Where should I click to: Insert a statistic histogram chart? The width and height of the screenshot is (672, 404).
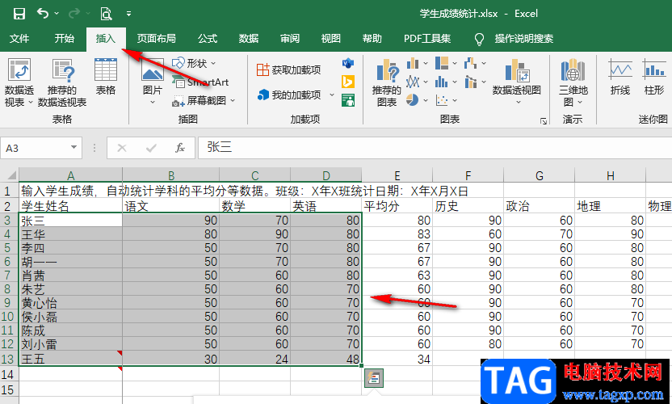[442, 82]
